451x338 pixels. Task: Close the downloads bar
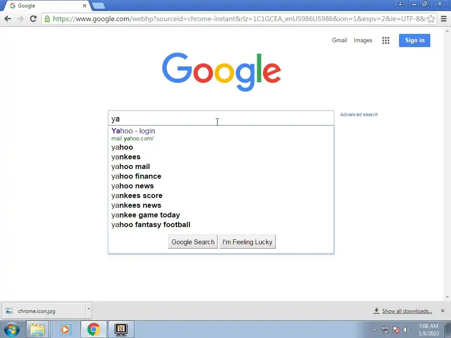tap(442, 311)
